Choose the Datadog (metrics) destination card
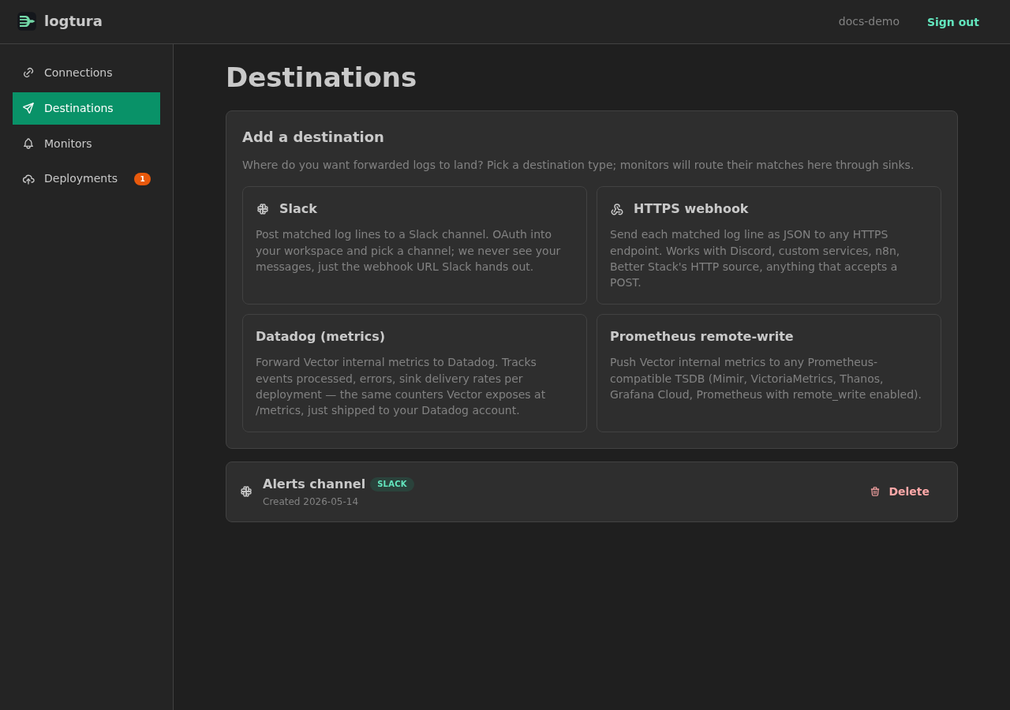Viewport: 1010px width, 710px height. pyautogui.click(x=414, y=373)
